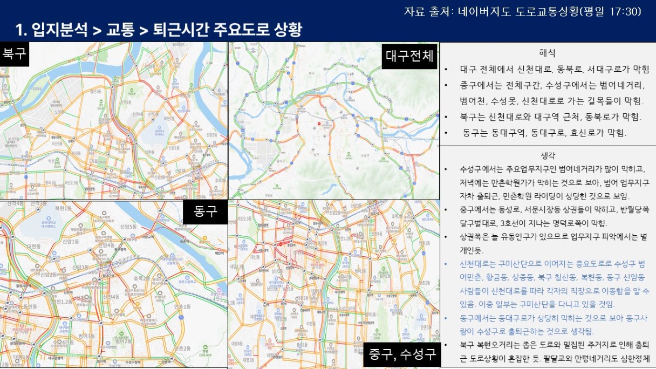
Task: Click the black 동구 map label
Action: tap(205, 212)
